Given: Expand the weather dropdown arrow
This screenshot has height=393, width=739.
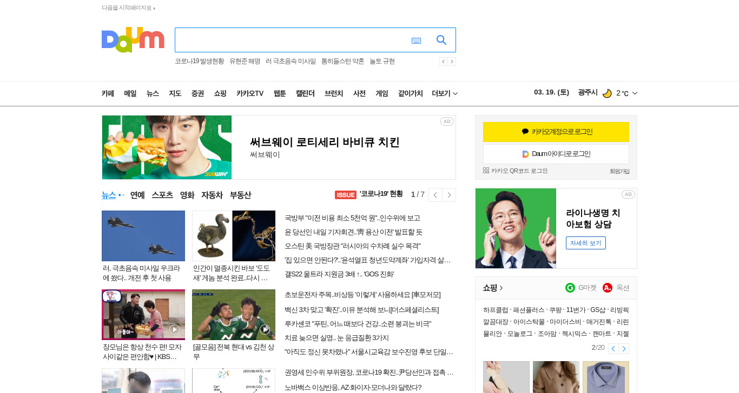Looking at the screenshot, I should click(x=635, y=93).
